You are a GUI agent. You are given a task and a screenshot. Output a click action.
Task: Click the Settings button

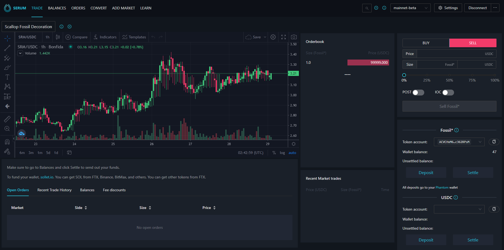coord(448,8)
